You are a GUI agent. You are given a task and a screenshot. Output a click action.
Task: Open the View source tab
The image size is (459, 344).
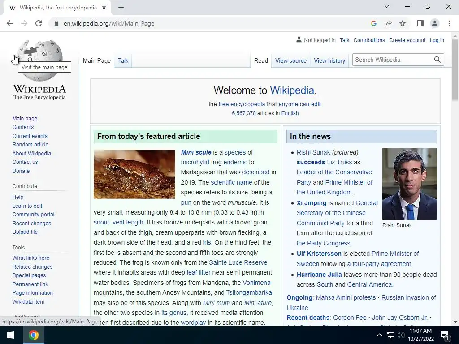(x=290, y=60)
